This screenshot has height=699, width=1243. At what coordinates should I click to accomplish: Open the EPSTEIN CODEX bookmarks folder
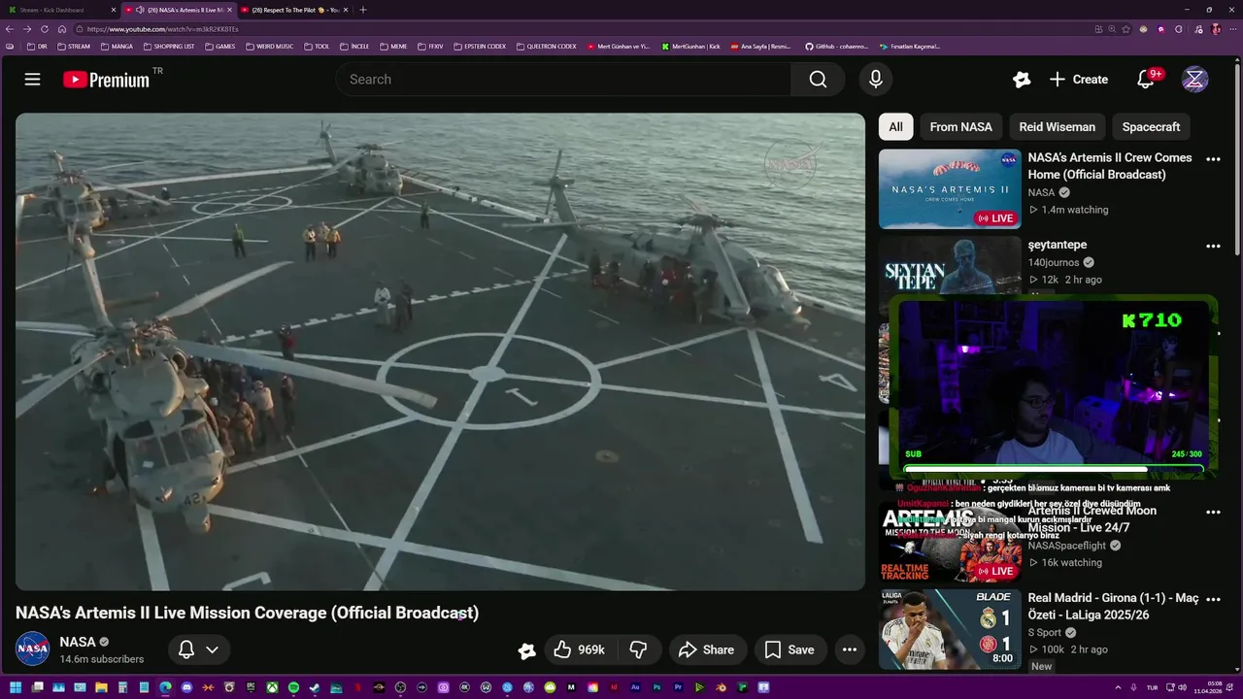point(480,47)
